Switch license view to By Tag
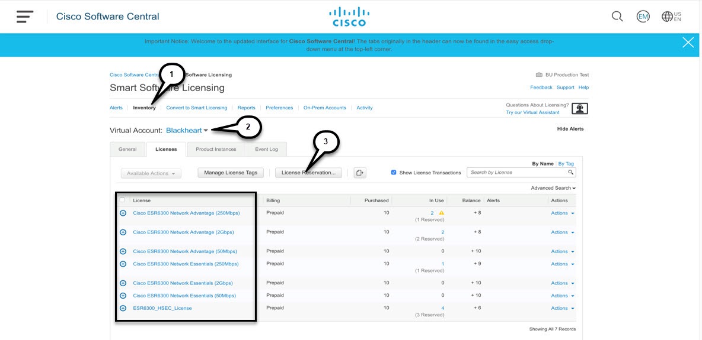Screen dimensions: 702x340 [566, 164]
